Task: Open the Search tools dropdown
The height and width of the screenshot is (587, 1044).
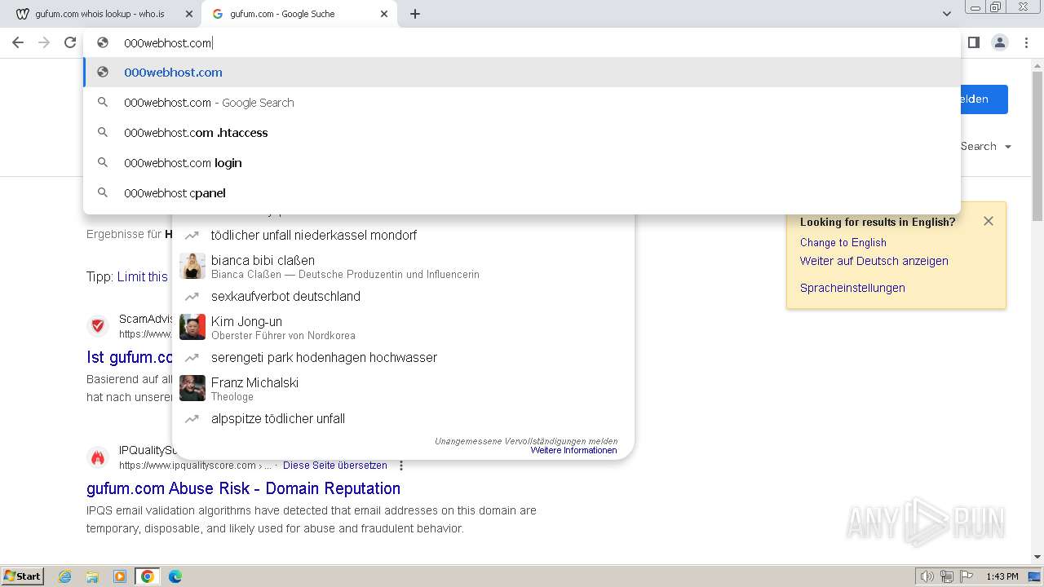Action: tap(986, 147)
